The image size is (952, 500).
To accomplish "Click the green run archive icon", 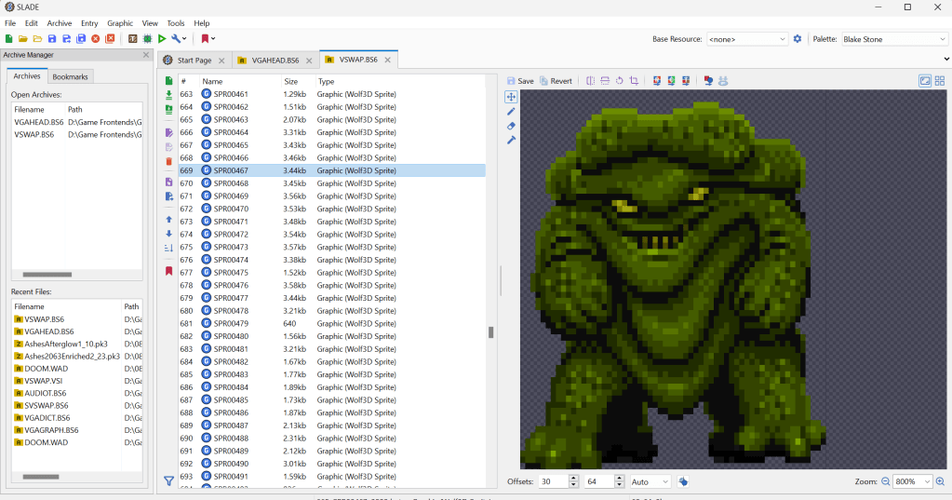I will pos(162,39).
